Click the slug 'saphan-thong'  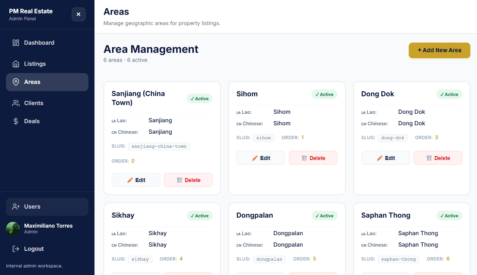coord(398,259)
